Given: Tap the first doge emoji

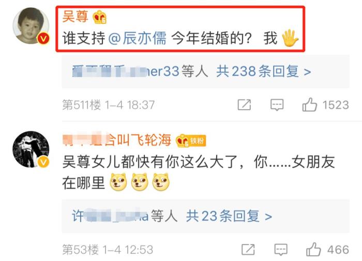Looking at the screenshot, I should [x=118, y=182].
